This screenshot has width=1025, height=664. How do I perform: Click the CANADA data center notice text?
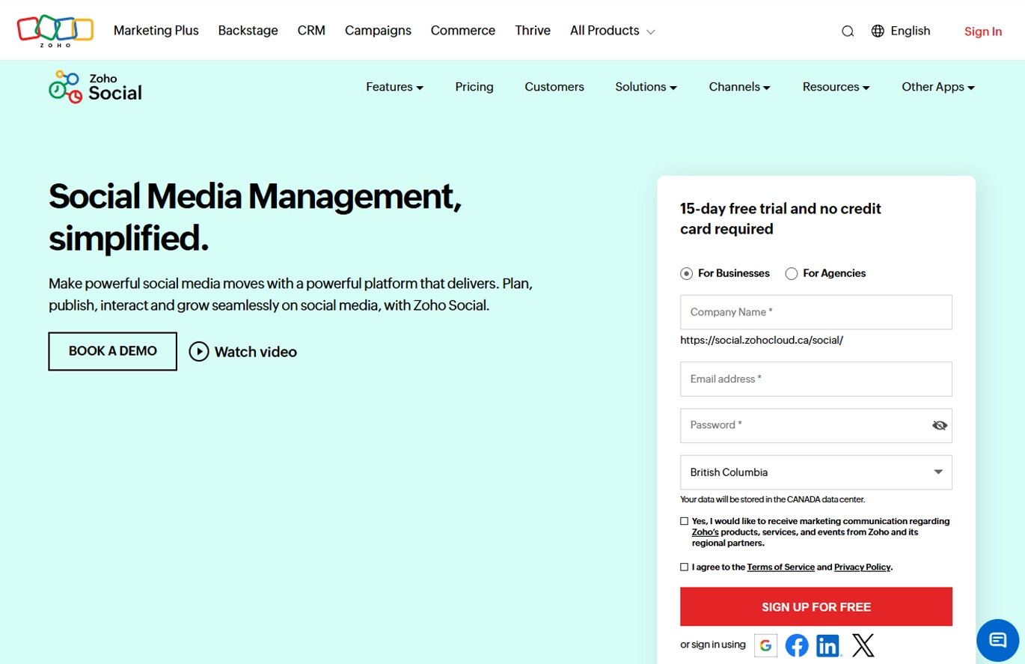click(772, 499)
